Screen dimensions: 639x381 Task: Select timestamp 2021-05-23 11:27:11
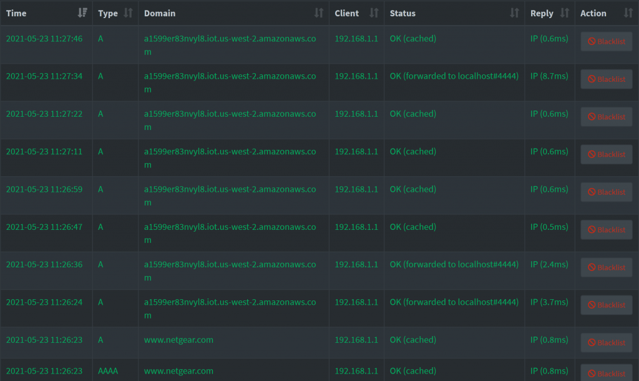(44, 152)
